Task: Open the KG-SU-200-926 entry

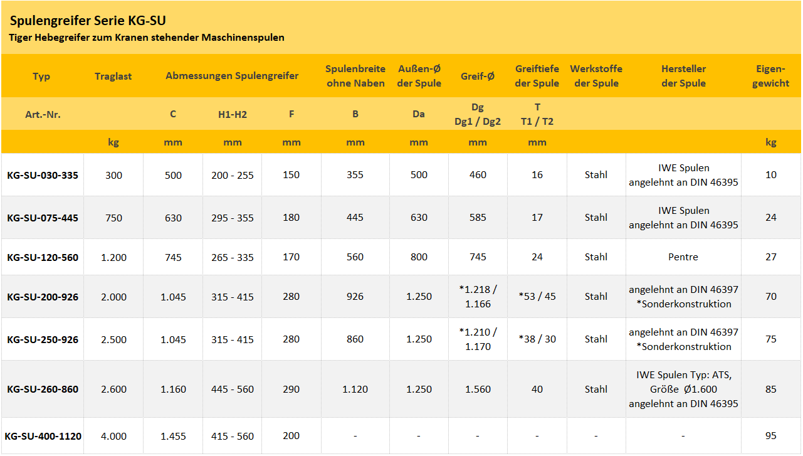Action: click(43, 297)
